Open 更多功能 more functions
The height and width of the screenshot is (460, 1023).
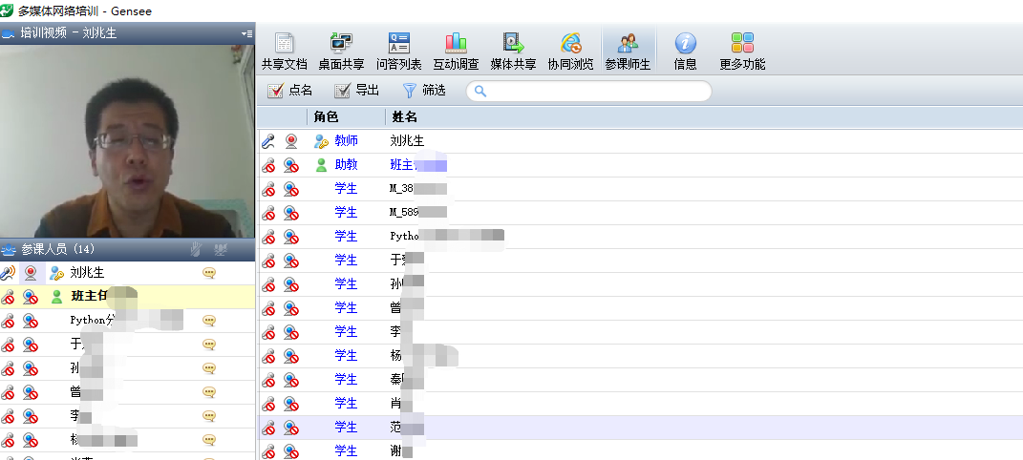(742, 51)
